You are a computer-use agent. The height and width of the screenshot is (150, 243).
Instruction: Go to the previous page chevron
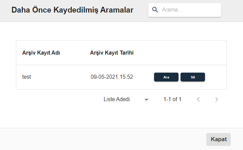tap(198, 99)
